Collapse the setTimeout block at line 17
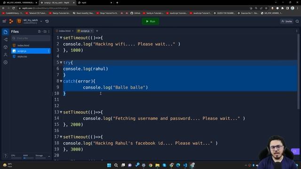This screenshot has height=169, width=301. click(x=61, y=137)
